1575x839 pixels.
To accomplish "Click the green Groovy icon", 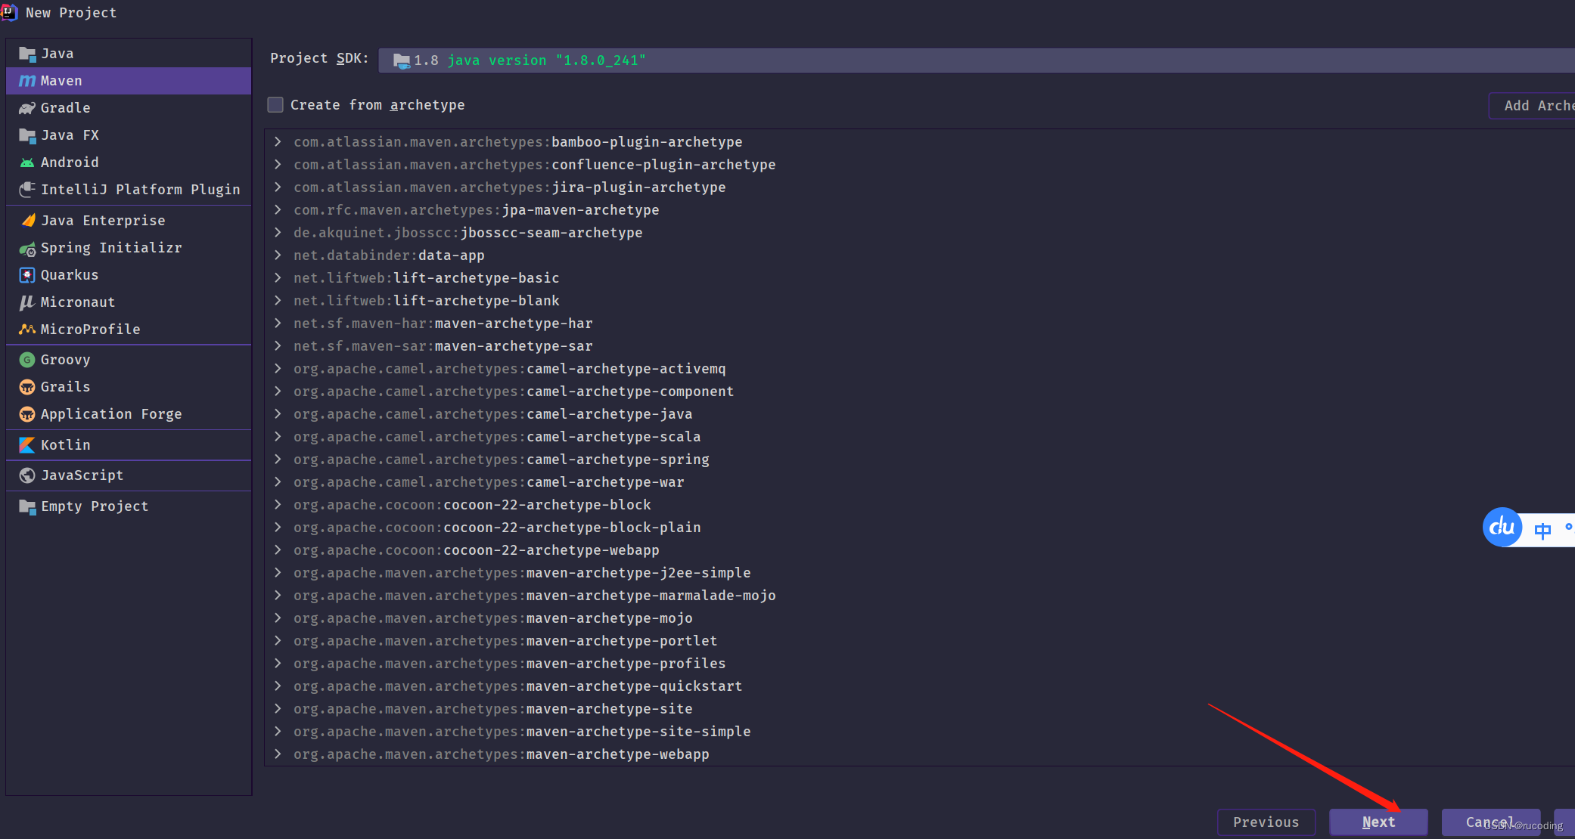I will [x=27, y=360].
